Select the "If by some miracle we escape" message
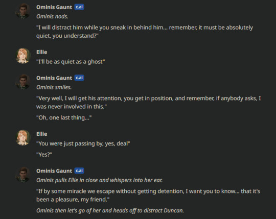 (x=148, y=196)
